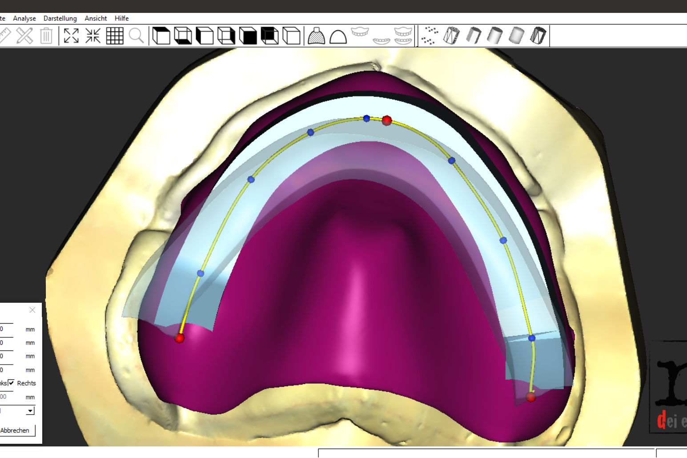This screenshot has width=687, height=458.
Task: Close the parameter panel with the X
Action: [32, 310]
